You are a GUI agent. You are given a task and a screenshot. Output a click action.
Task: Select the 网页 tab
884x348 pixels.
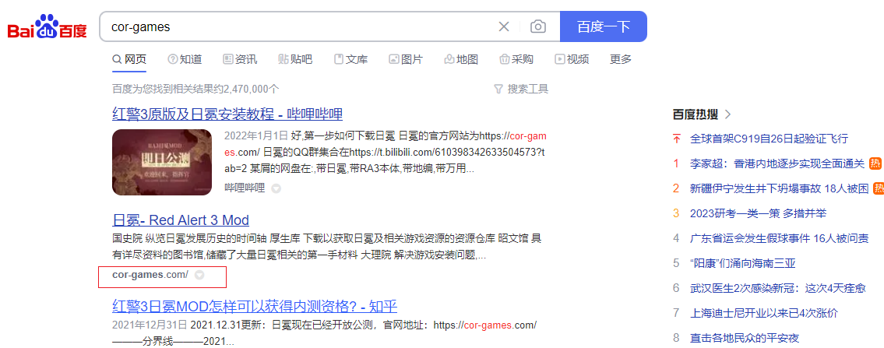coord(129,60)
